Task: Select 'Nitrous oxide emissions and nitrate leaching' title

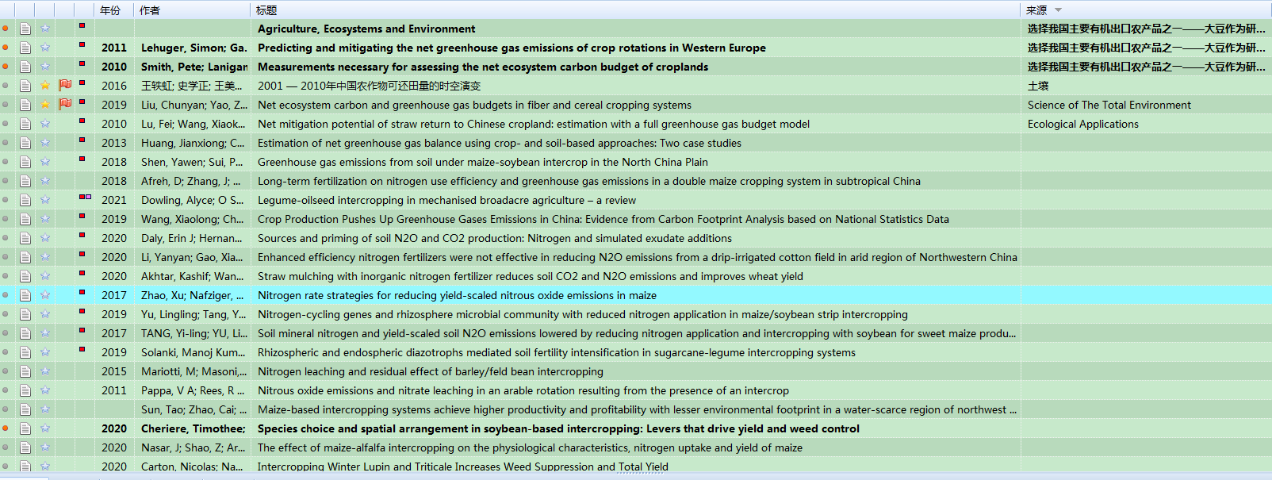Action: 523,390
